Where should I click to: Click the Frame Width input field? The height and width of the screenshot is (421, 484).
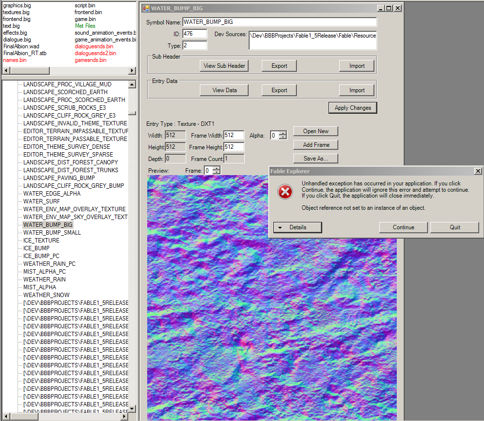[233, 135]
